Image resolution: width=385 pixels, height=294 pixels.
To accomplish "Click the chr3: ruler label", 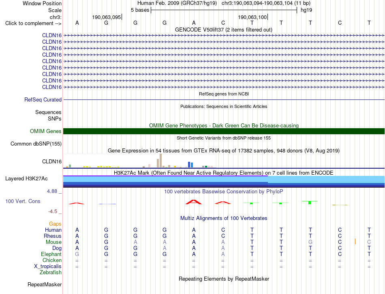I will [56, 17].
